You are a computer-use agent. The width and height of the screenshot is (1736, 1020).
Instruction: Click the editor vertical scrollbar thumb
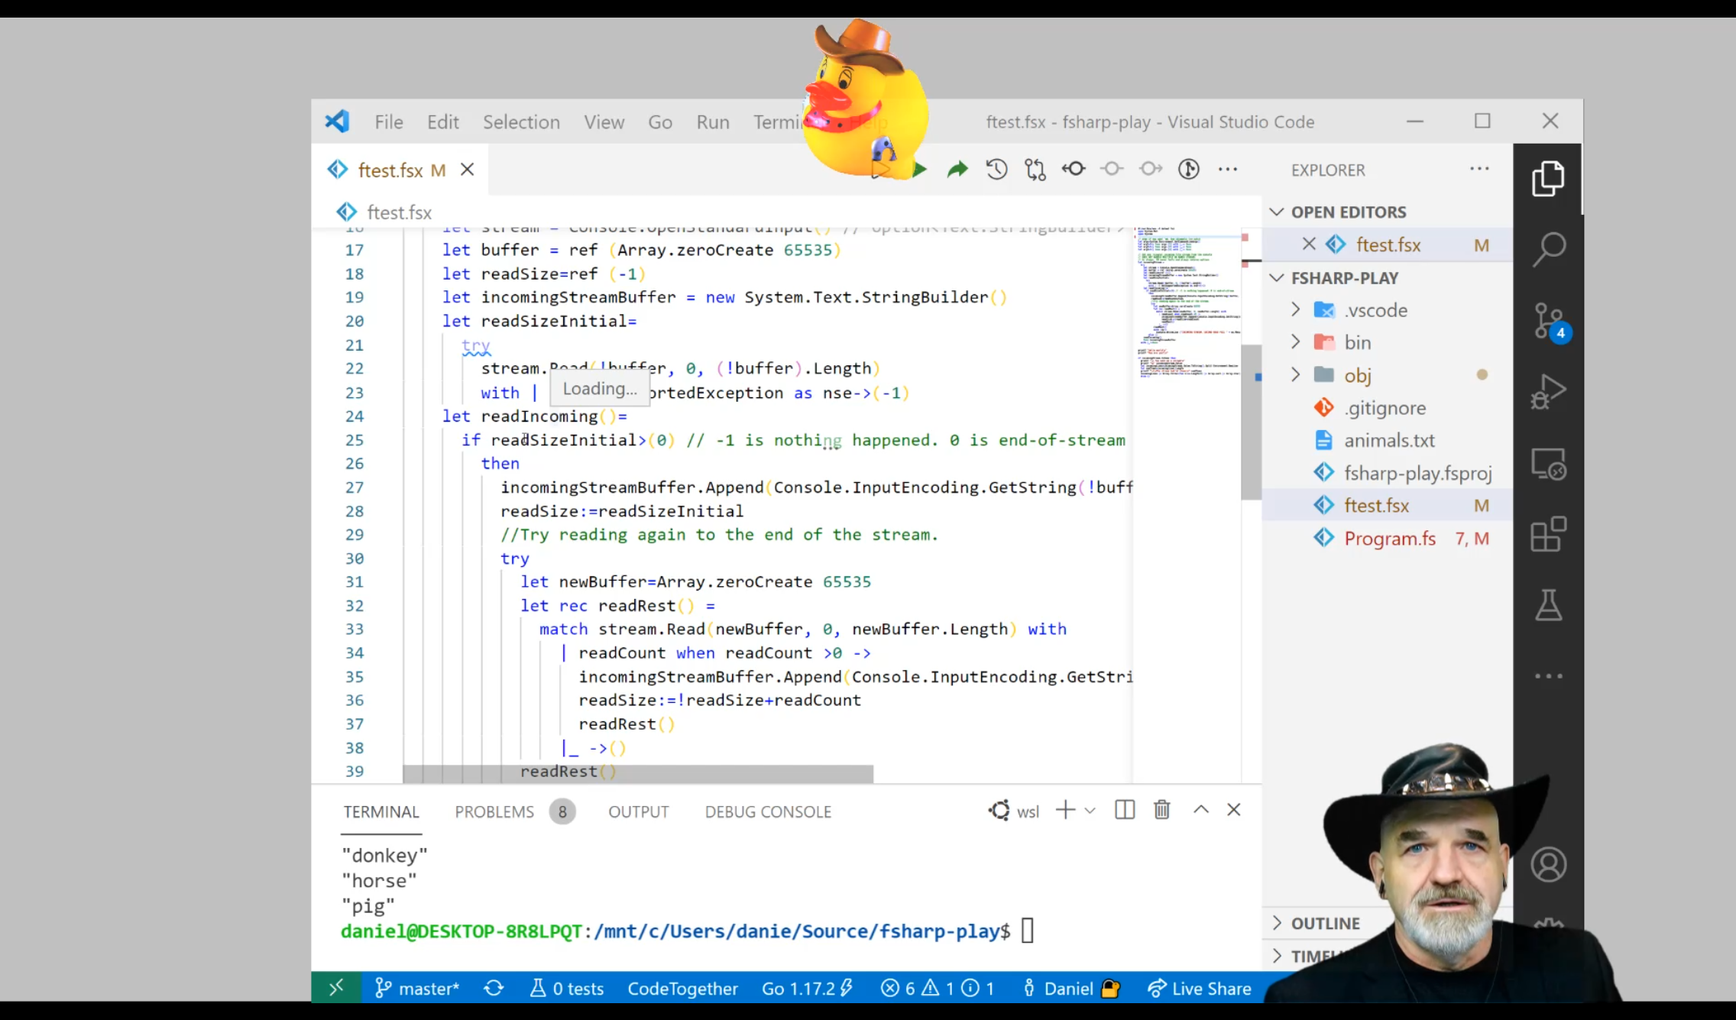click(x=1251, y=422)
